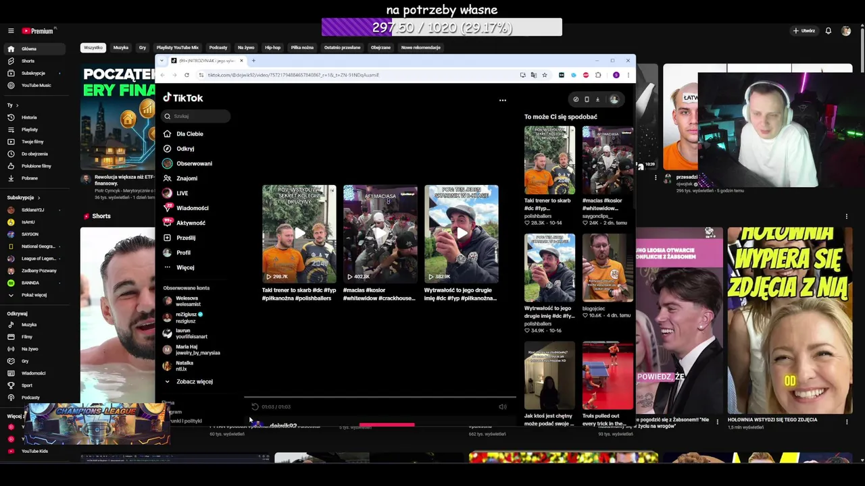This screenshot has width=865, height=486.
Task: Open Więcej options in TikTok sidebar
Action: coord(185,267)
